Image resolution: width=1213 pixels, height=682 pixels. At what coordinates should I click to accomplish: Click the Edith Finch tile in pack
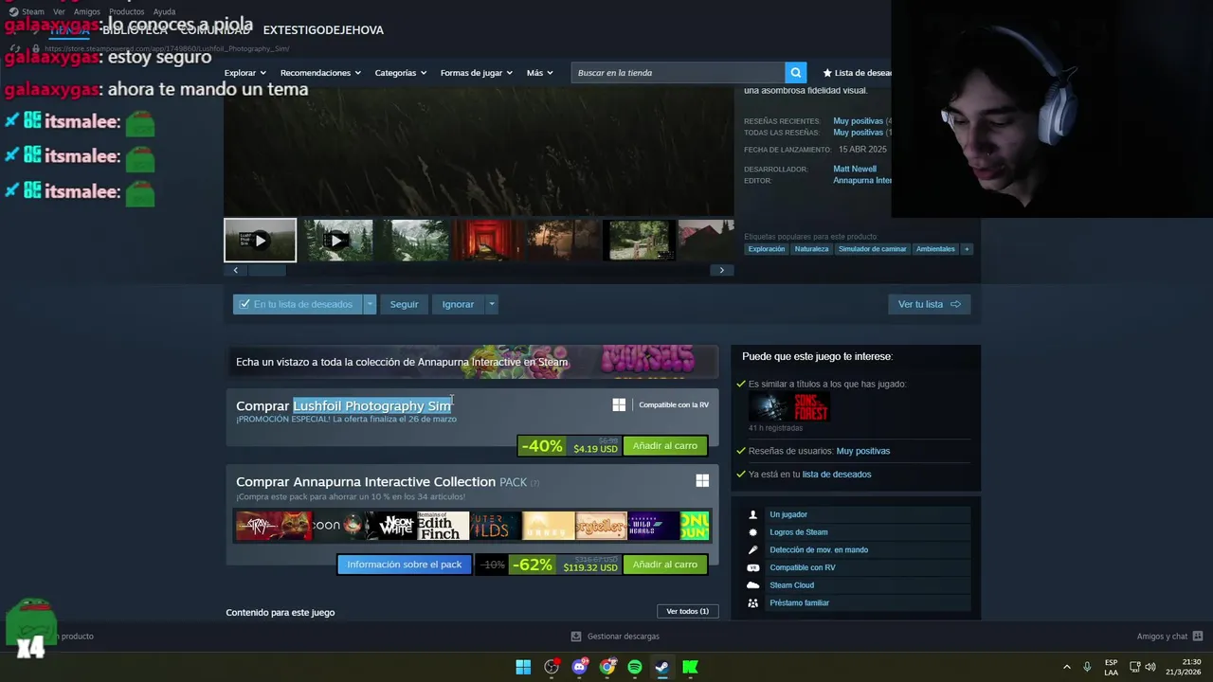(444, 526)
